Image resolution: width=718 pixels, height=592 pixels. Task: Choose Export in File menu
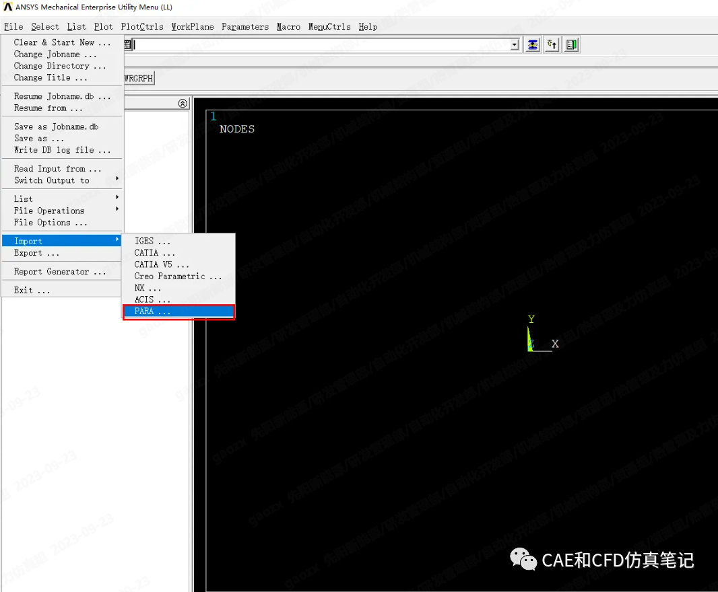pos(62,253)
